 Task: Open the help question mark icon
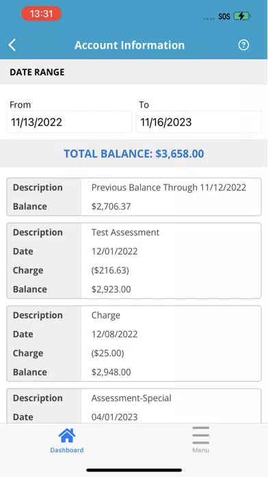click(243, 45)
